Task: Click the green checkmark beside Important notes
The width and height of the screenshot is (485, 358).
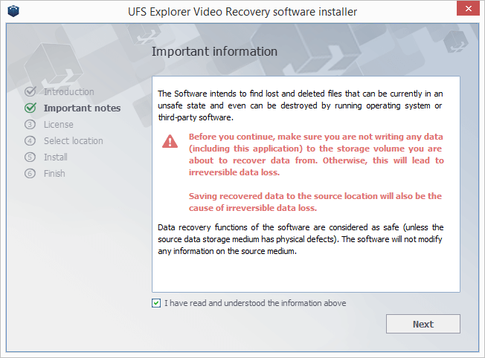Action: pos(30,108)
